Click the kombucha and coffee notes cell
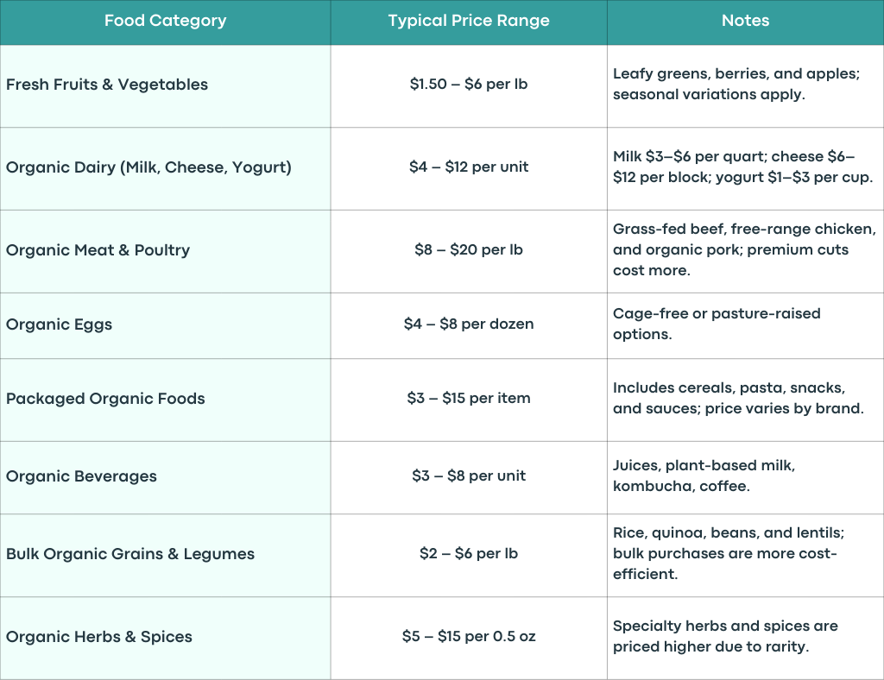Image resolution: width=884 pixels, height=680 pixels. pos(745,478)
